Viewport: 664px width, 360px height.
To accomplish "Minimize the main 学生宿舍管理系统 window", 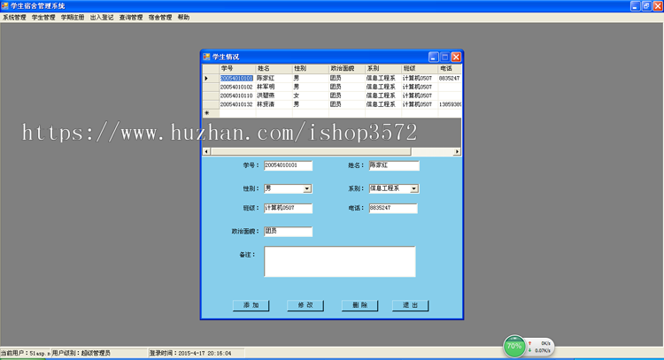I will [635, 6].
